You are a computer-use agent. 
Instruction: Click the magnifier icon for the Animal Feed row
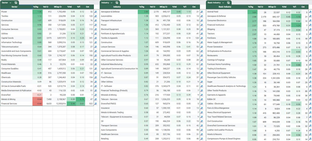[310, 12]
